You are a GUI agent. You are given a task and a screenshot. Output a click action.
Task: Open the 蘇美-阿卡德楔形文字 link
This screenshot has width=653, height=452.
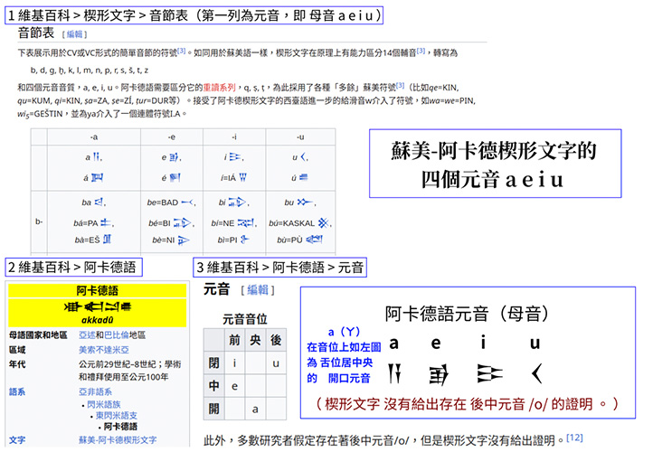[118, 440]
